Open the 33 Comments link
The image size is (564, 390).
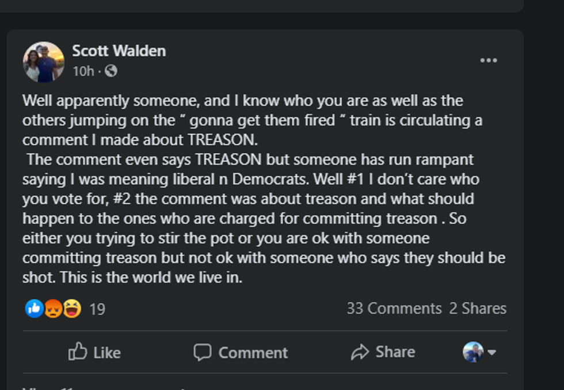tap(394, 308)
